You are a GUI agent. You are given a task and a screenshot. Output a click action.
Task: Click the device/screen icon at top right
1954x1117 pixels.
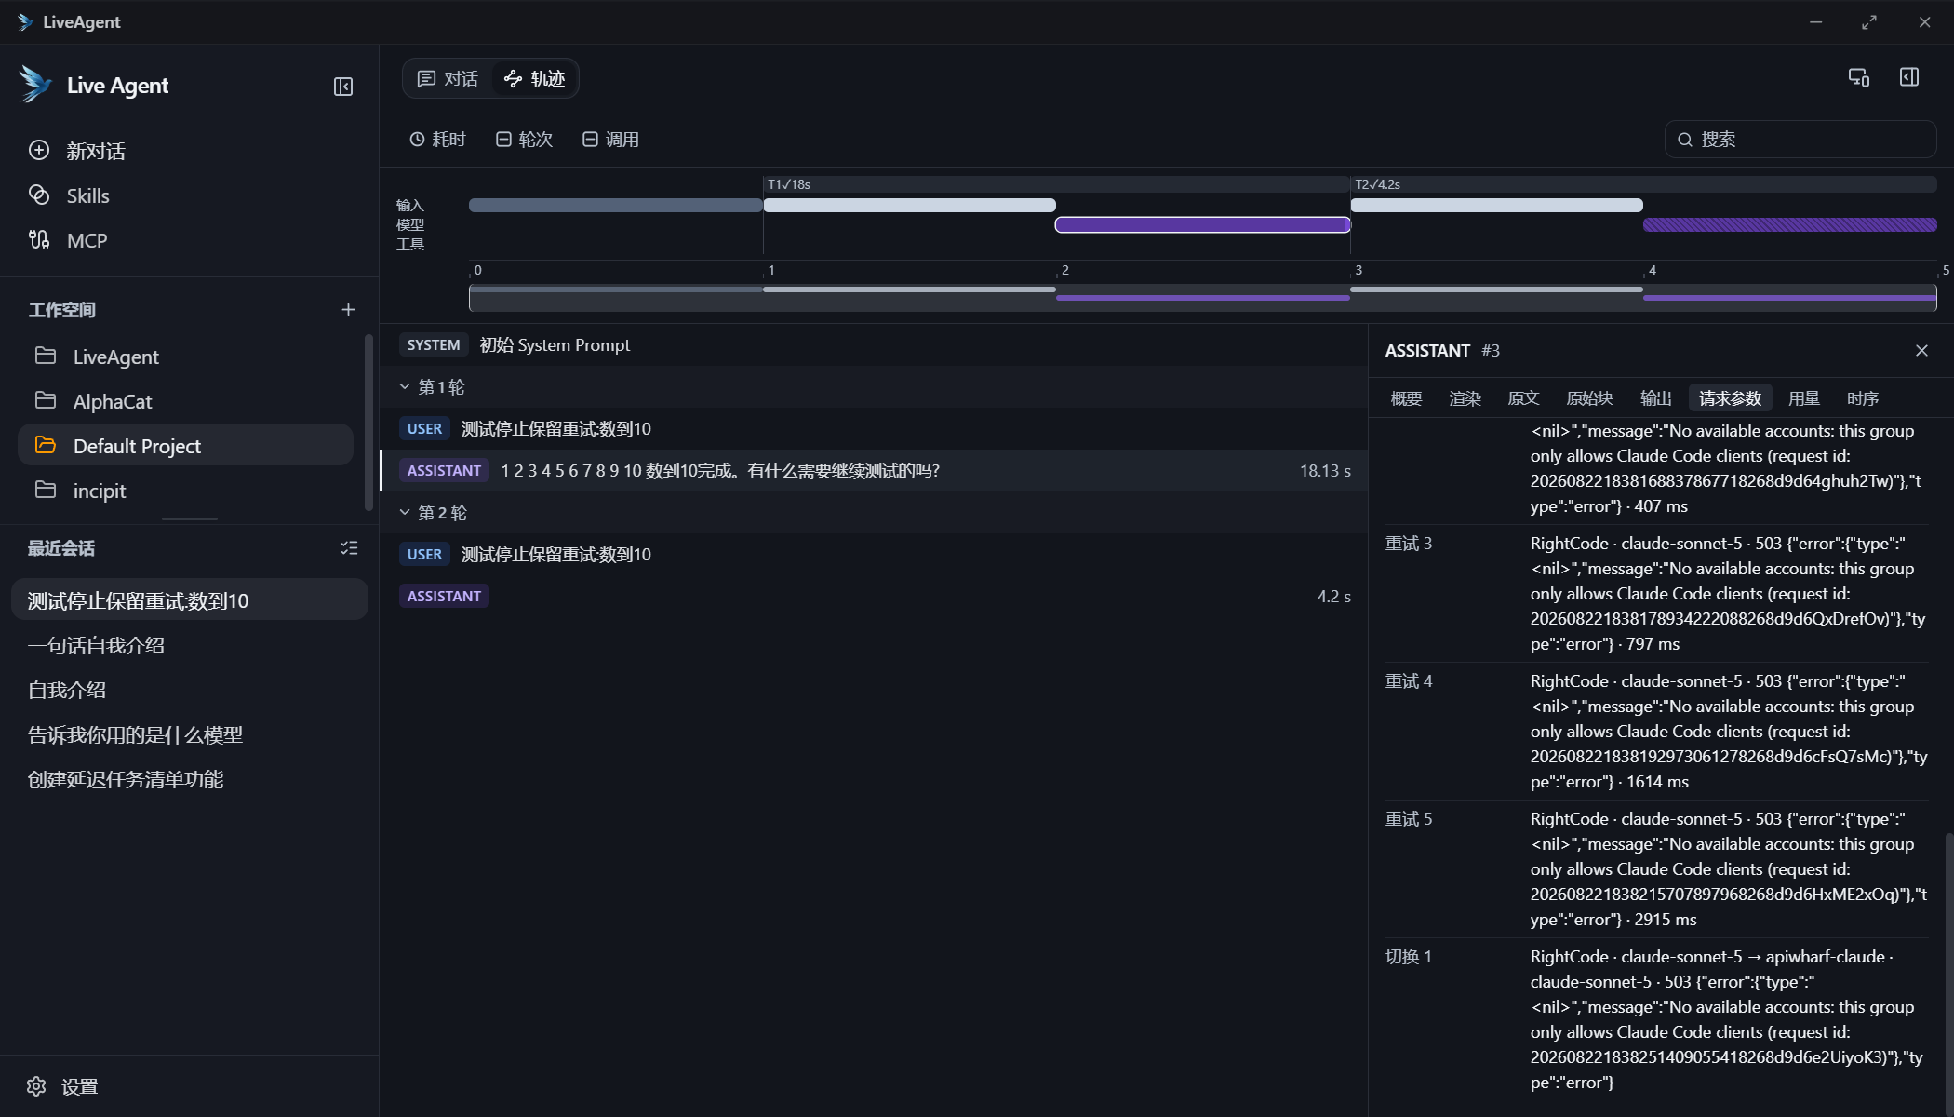pos(1858,77)
